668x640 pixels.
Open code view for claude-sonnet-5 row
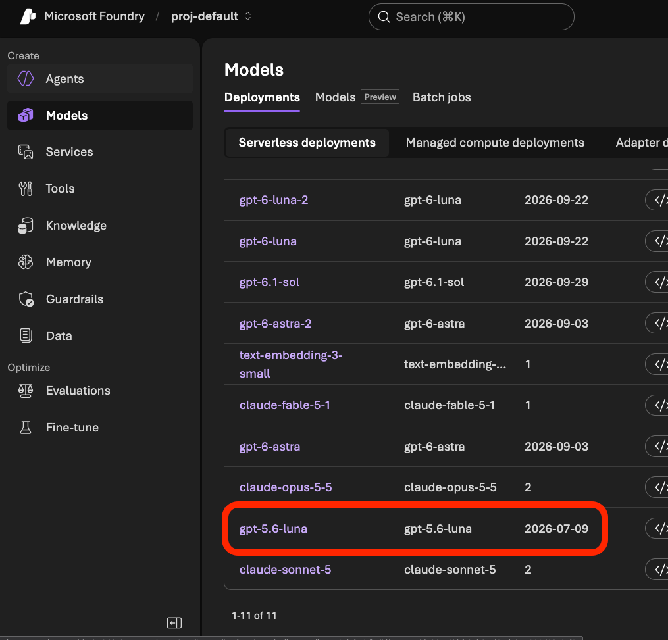coord(657,570)
